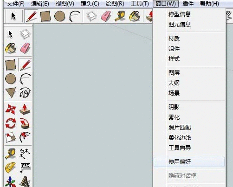Open the 插件 menu
233x187 pixels.
188,4
